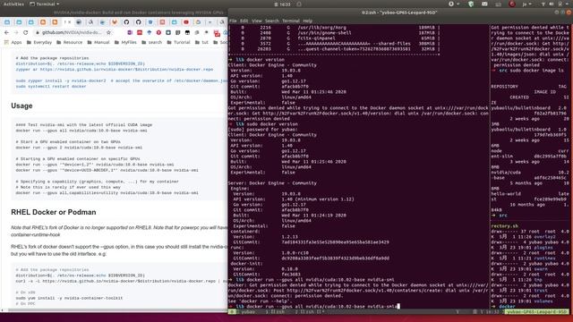Click the hostname in the tmux status bar
Viewport: 573px width, 322px height.
(536, 312)
